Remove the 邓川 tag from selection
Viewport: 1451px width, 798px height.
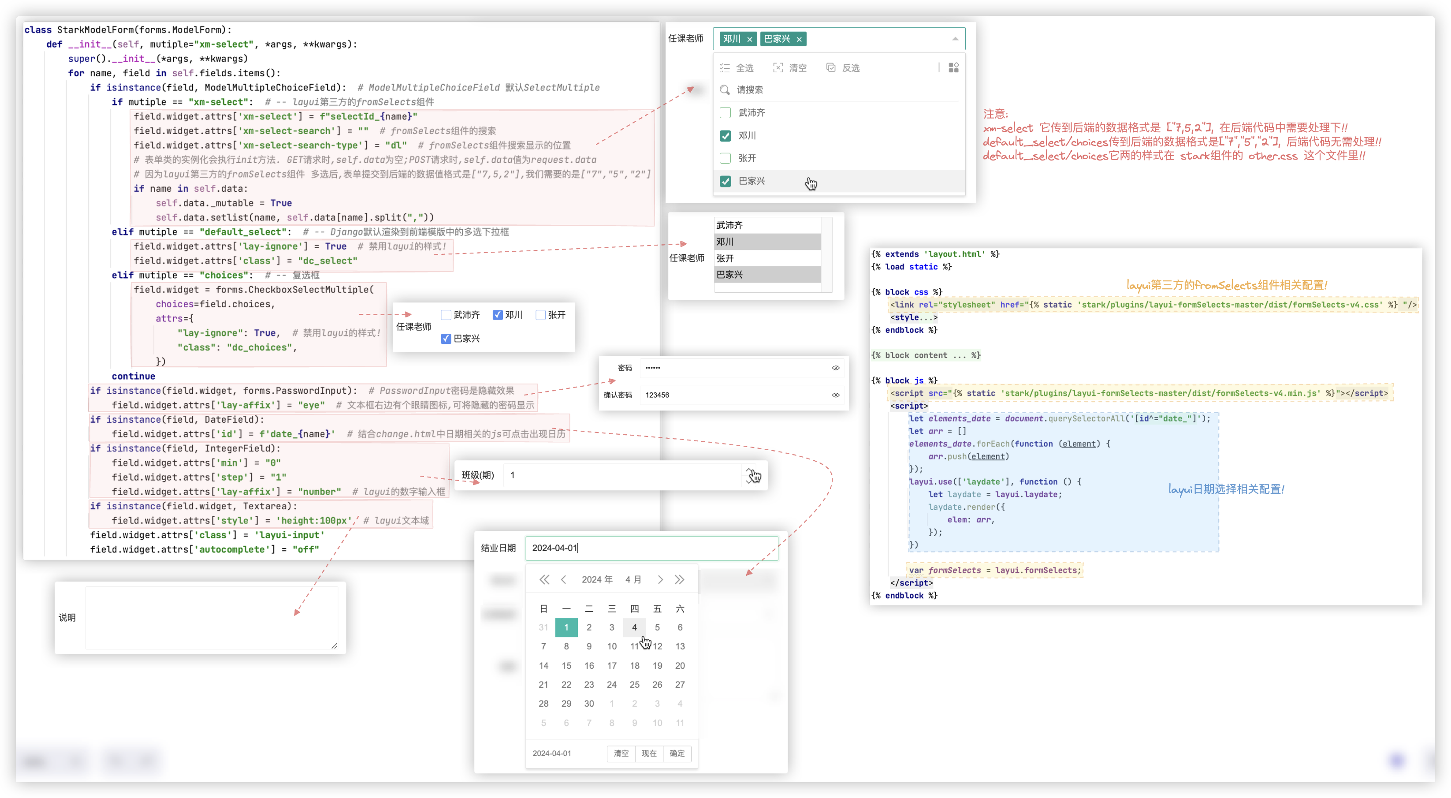click(x=749, y=39)
